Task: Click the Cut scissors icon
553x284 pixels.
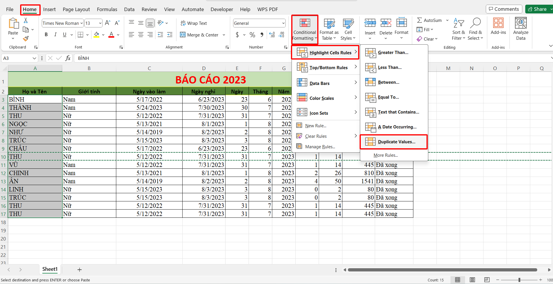Action: click(26, 20)
